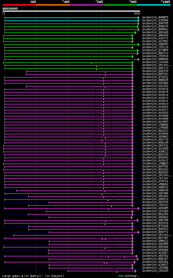The image size is (173, 278).
Task: Select the UniRef100_B7ZZ66 label
Action: point(155,226)
